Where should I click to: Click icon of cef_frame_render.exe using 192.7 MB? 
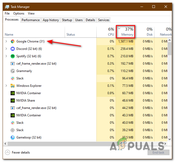coord(13,64)
